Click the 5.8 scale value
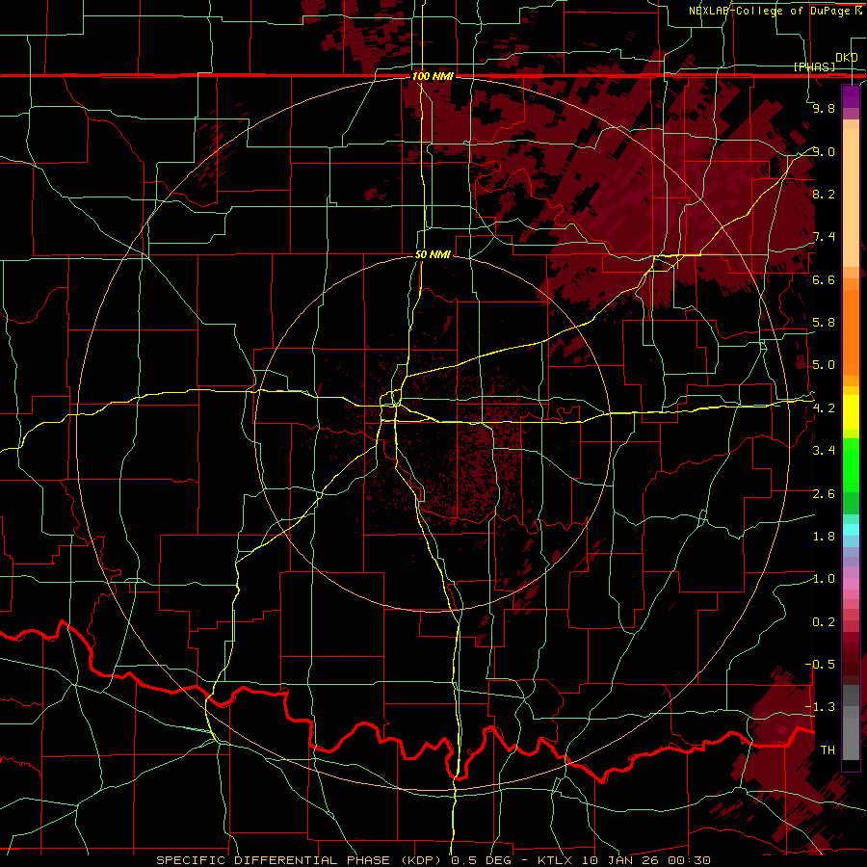The height and width of the screenshot is (867, 867). [824, 323]
